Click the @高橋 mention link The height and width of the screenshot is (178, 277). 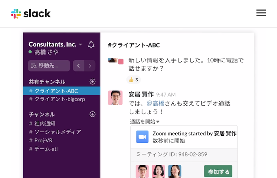coord(156,103)
